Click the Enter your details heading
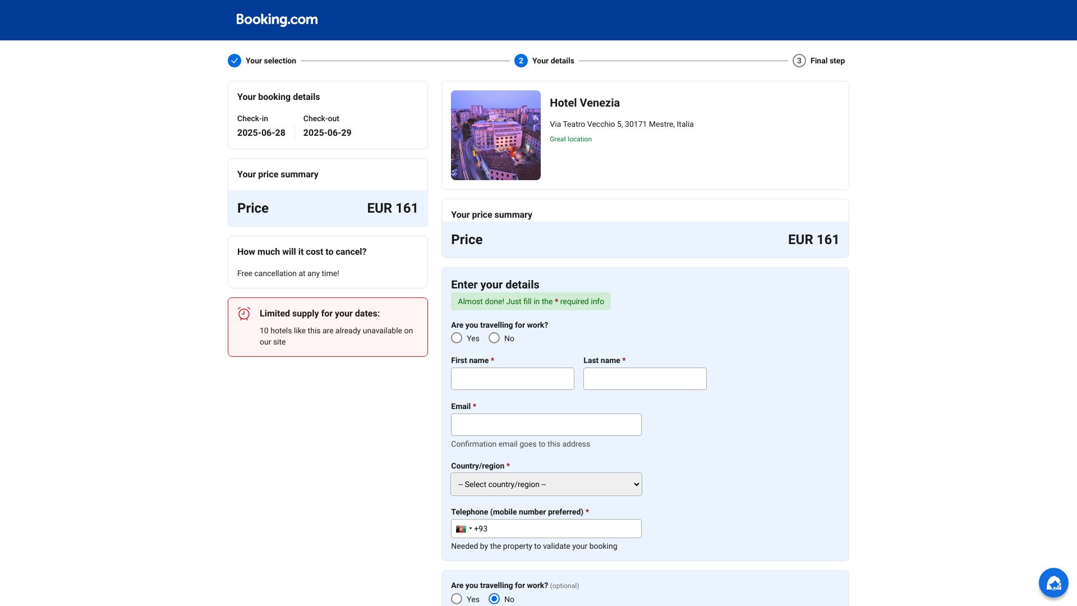Screen dimensions: 1077x606 (495, 284)
